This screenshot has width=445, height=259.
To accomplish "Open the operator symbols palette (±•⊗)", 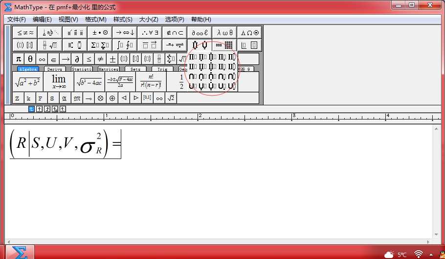I will click(100, 33).
